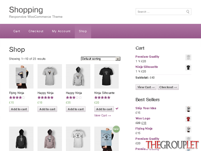Click Responsive WooCommerce Theme tagline

(x=36, y=17)
